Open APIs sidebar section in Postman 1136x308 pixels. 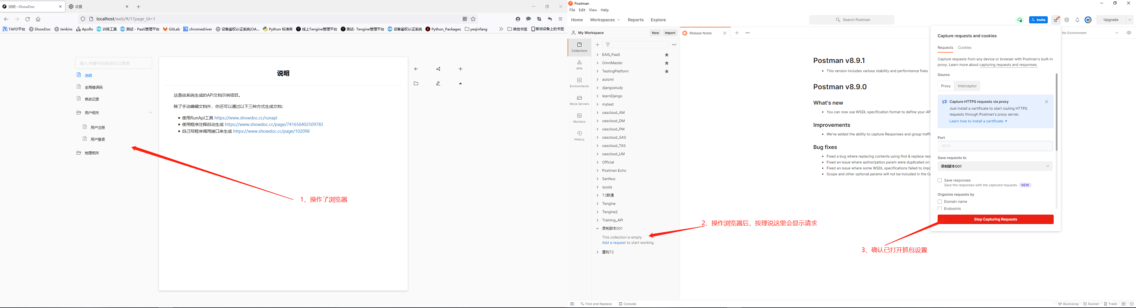tap(579, 65)
